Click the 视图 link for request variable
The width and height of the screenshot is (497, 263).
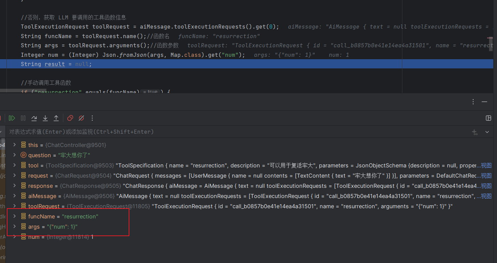pyautogui.click(x=486, y=176)
